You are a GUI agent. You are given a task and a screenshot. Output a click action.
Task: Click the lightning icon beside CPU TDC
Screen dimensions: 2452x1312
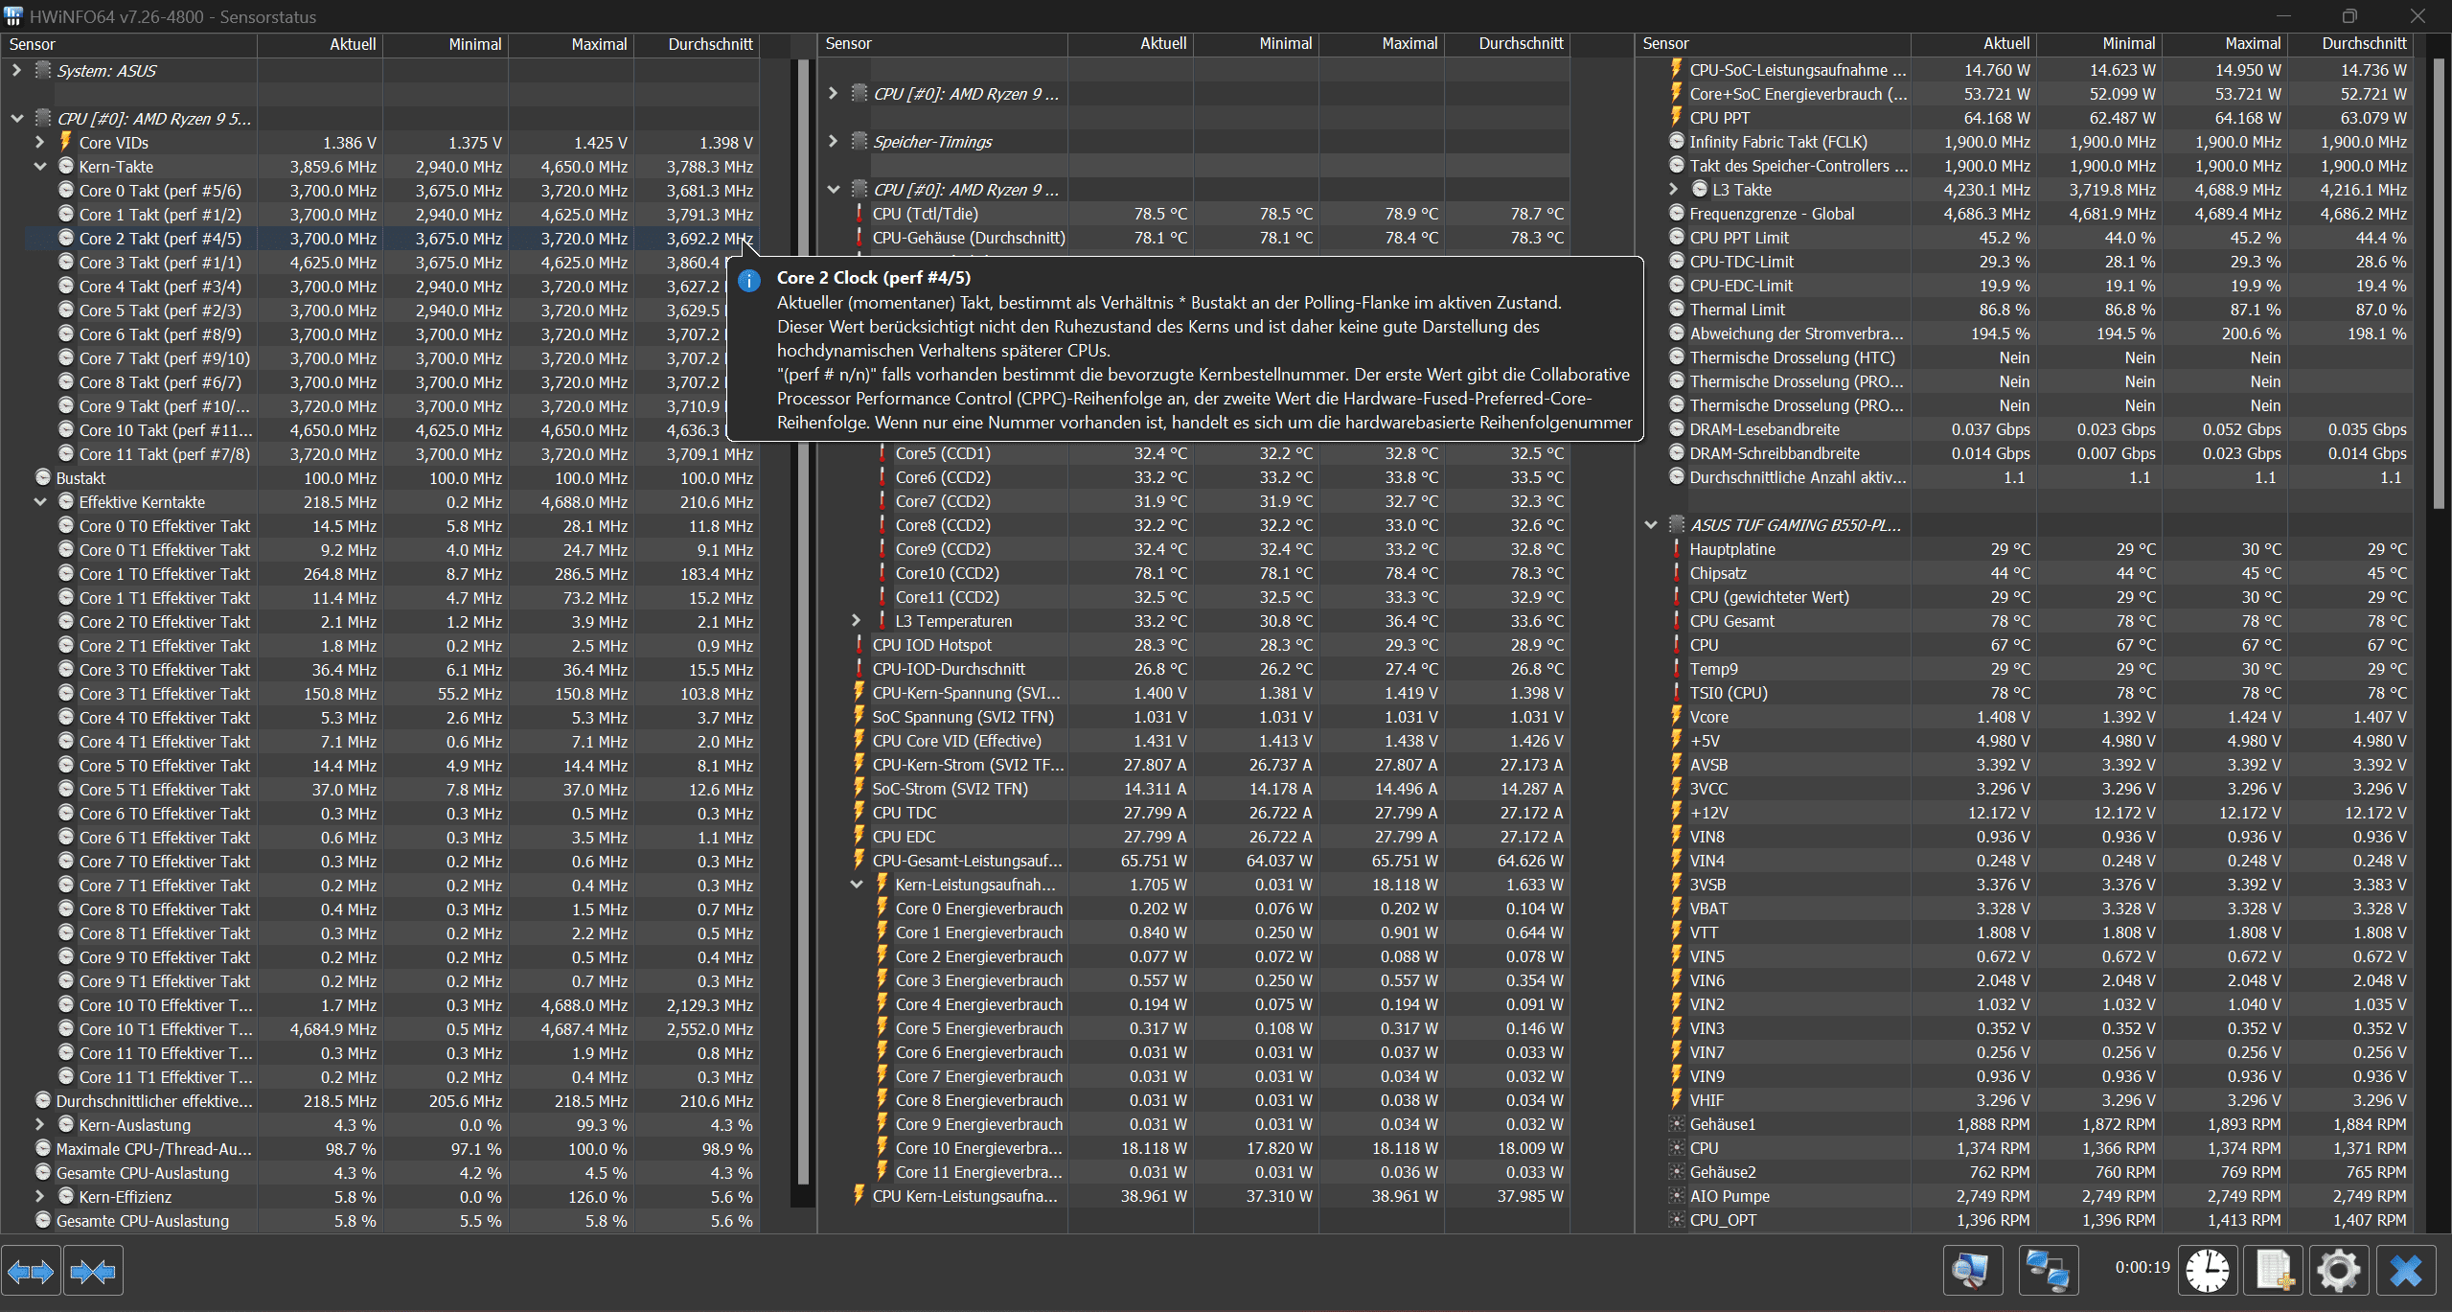tap(859, 812)
